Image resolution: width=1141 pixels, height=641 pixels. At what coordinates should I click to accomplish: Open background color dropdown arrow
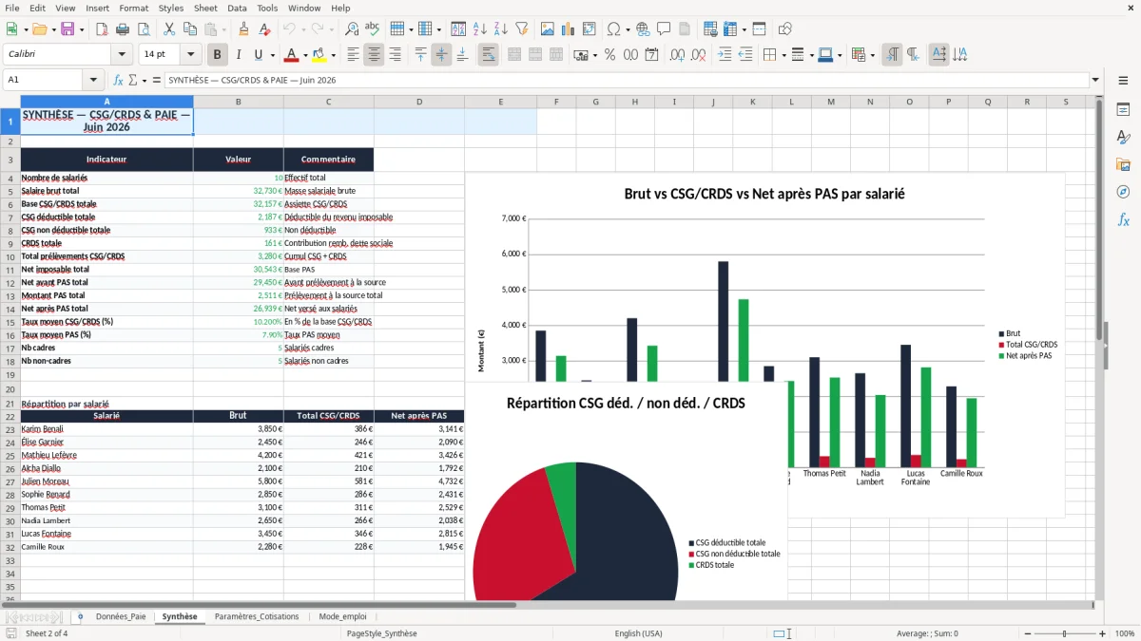pos(332,55)
